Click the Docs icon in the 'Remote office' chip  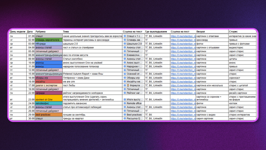125,104
